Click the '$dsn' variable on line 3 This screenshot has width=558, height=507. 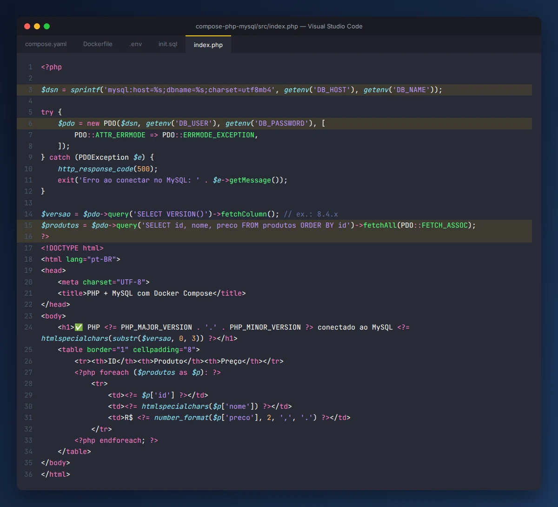50,90
